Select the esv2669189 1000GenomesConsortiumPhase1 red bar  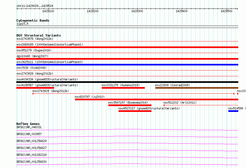[x=127, y=47]
